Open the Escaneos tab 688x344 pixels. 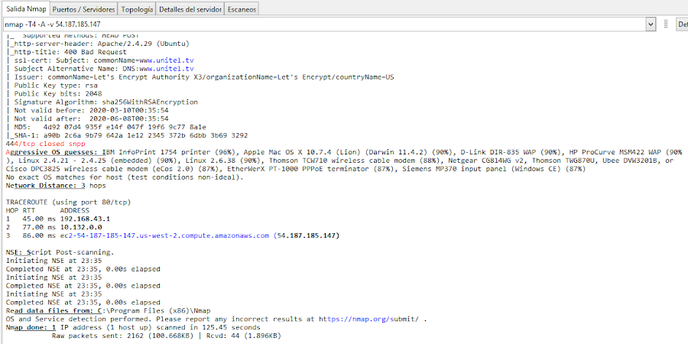coord(242,9)
